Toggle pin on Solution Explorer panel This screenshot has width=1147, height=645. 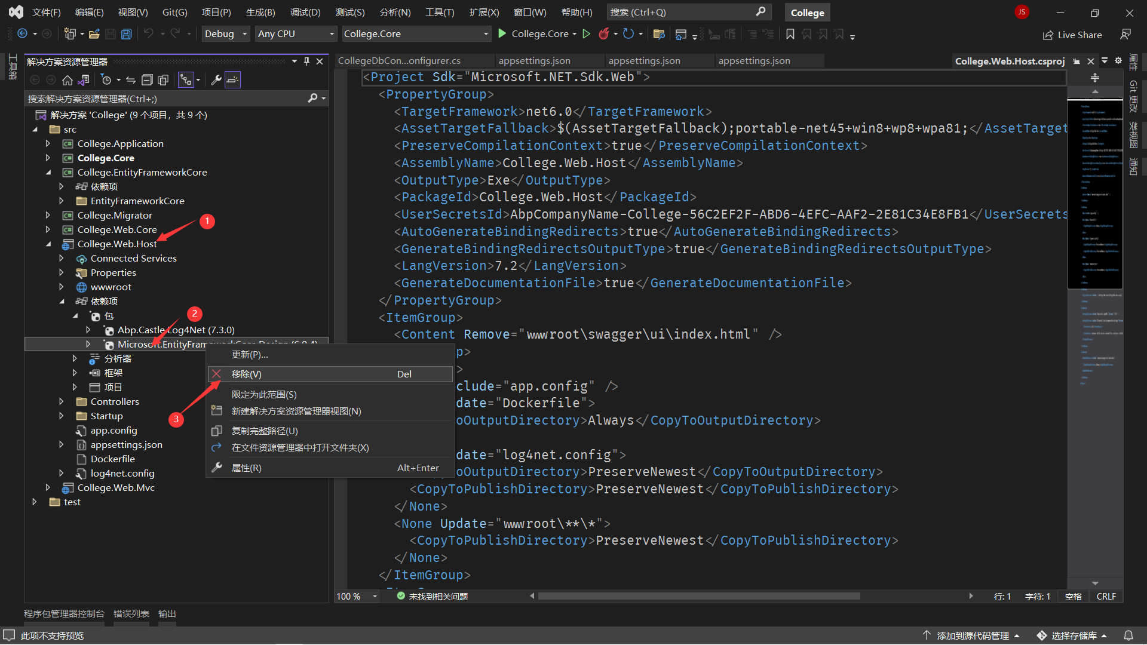(x=307, y=62)
